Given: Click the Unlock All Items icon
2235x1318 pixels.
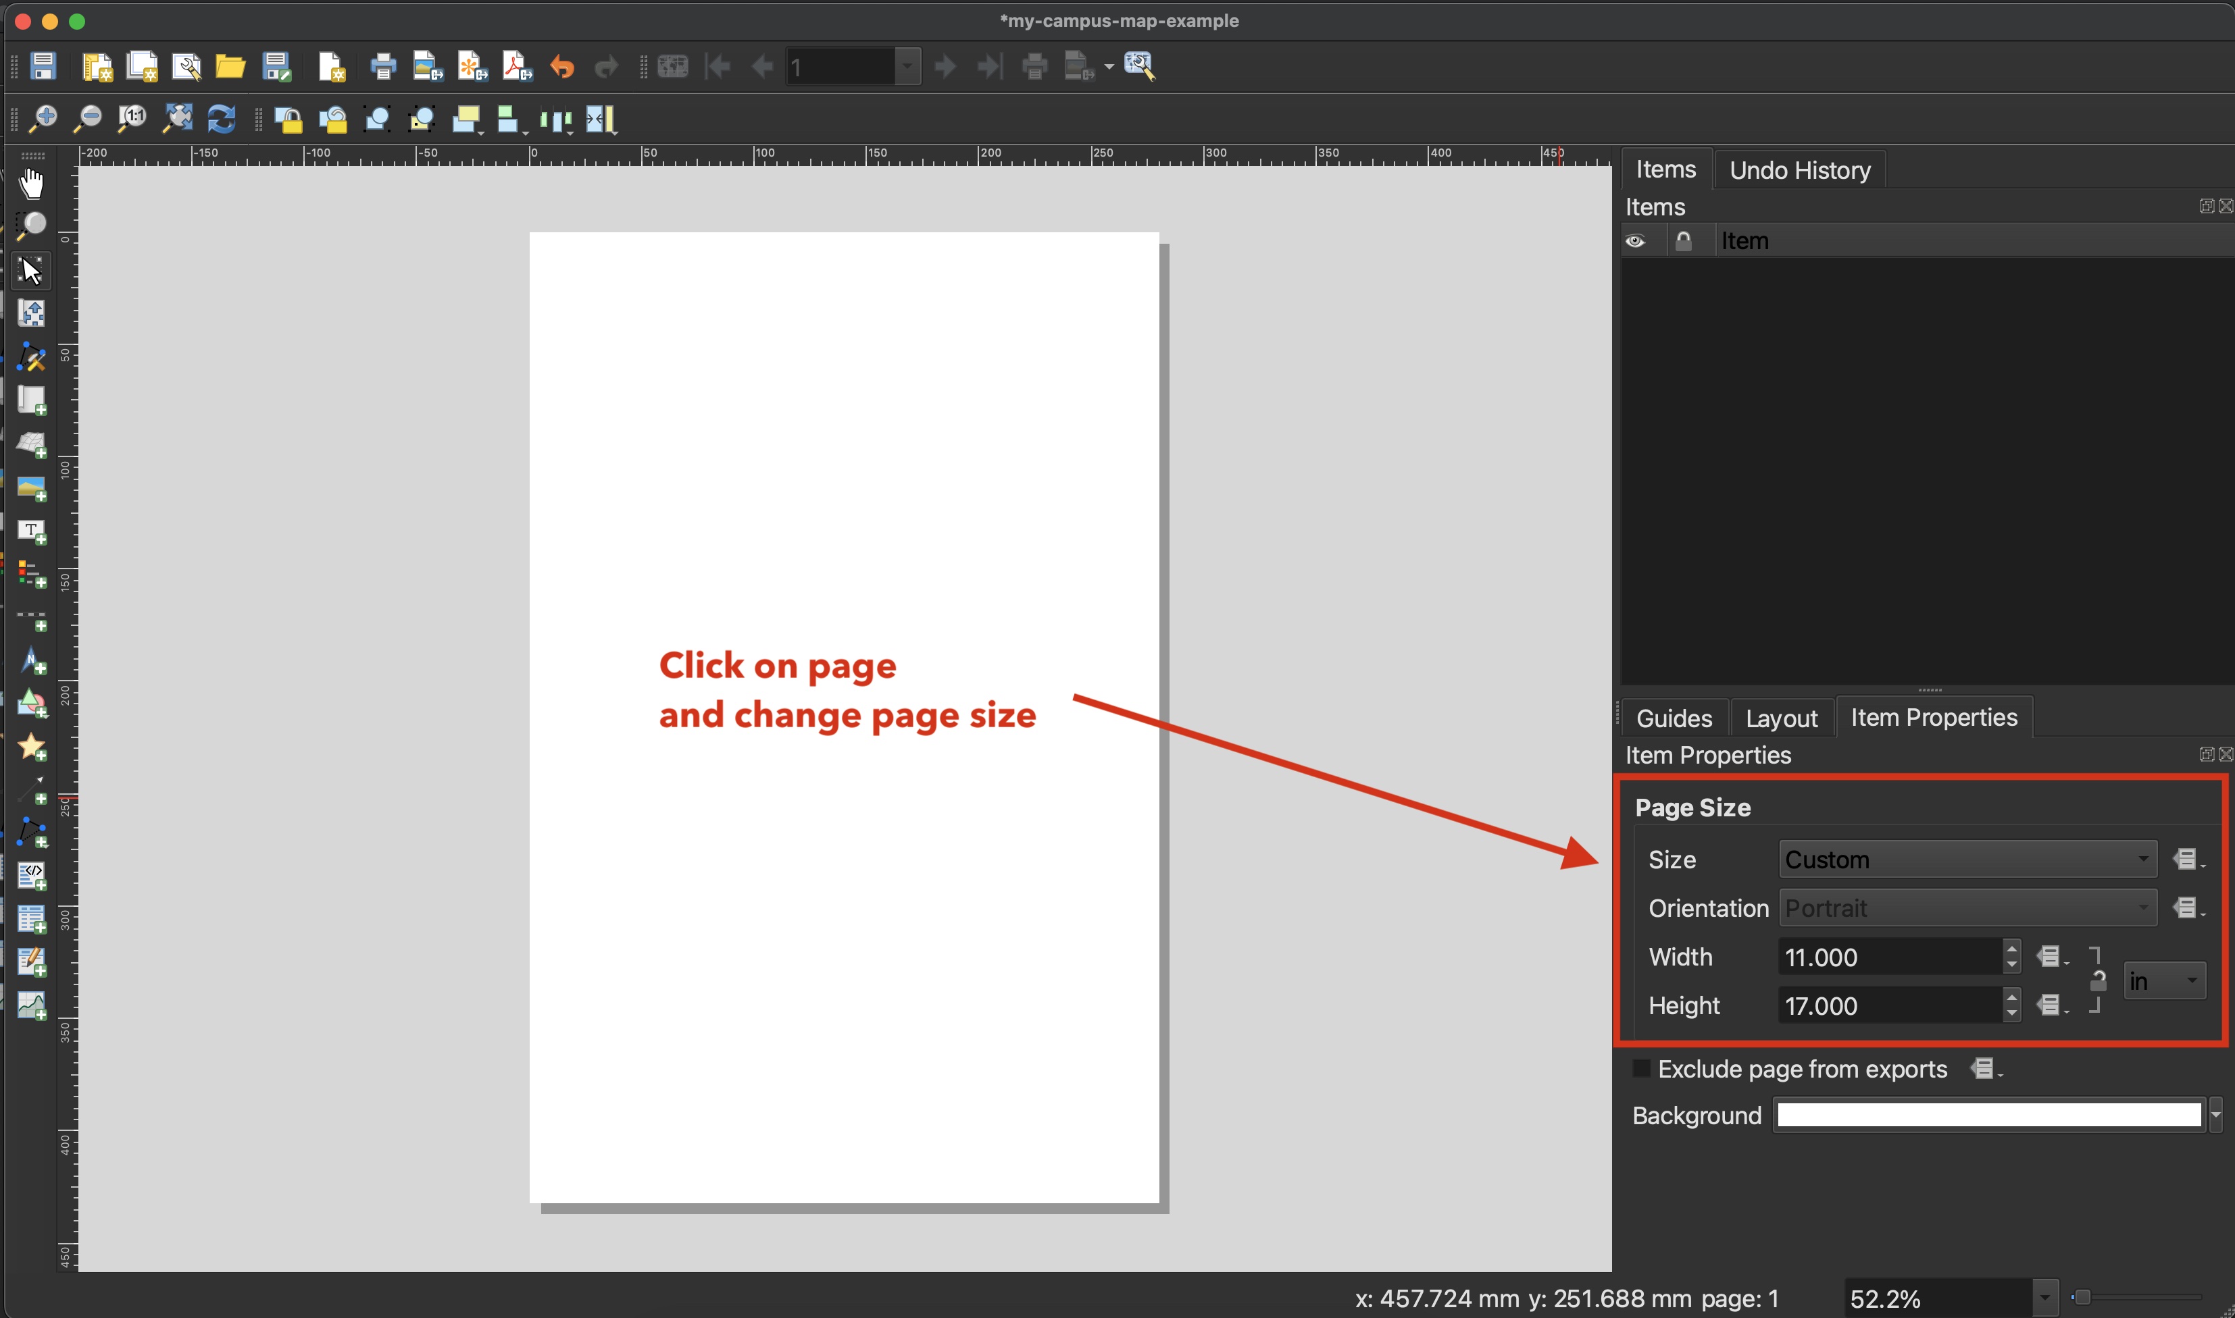Looking at the screenshot, I should click(x=332, y=119).
